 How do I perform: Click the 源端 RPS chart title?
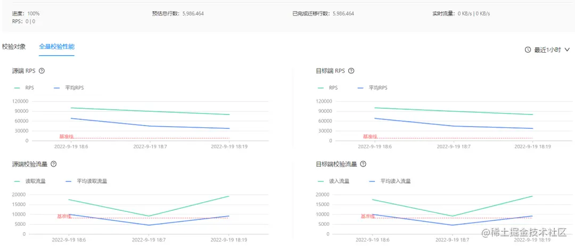coord(24,71)
